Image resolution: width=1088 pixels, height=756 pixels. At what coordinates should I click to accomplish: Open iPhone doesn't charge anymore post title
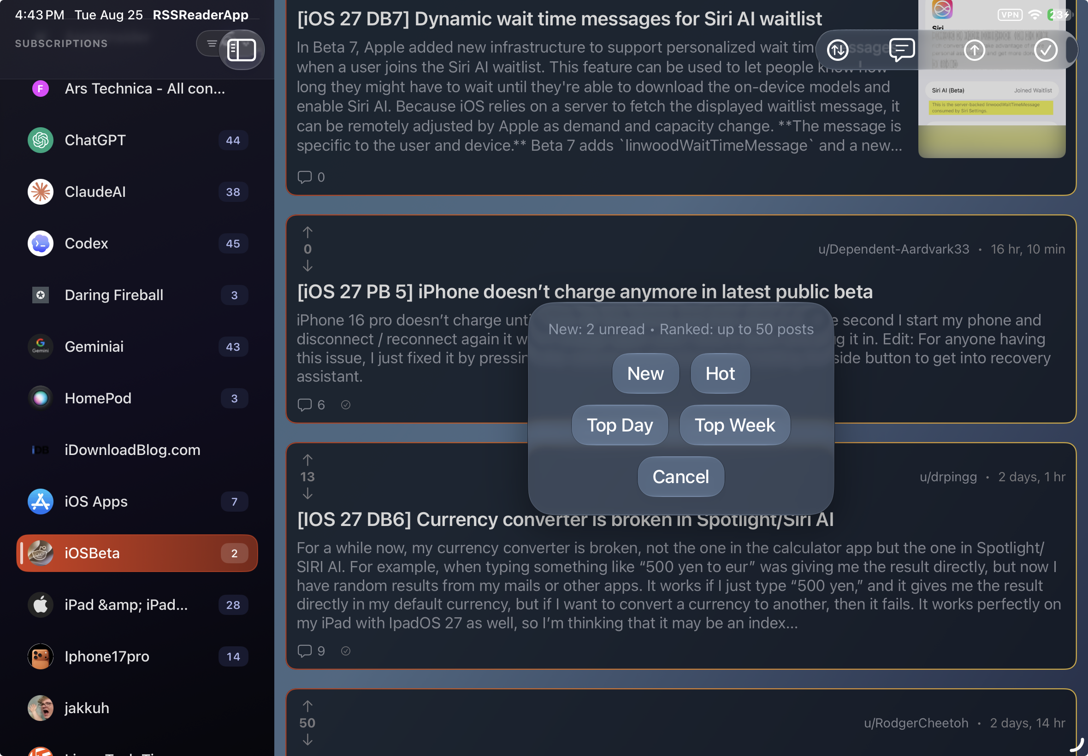(585, 292)
